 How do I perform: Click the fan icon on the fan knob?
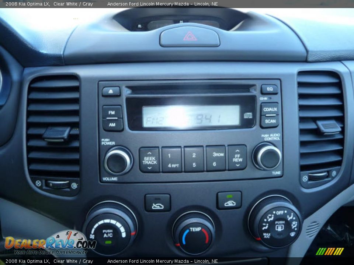(x=92, y=237)
